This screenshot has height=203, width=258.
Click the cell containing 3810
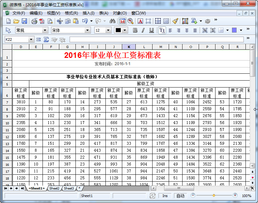pos(21,102)
